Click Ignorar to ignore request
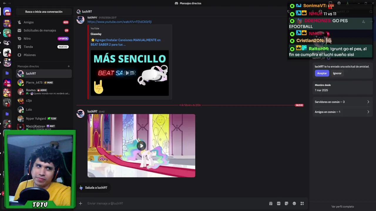This screenshot has width=376, height=211. click(x=337, y=73)
